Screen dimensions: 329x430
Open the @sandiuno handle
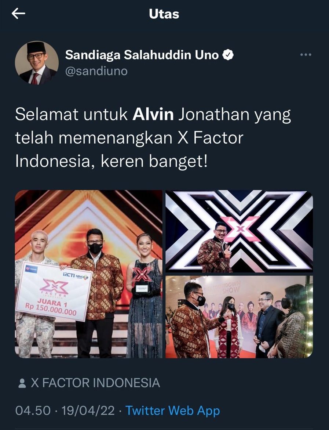pos(96,71)
